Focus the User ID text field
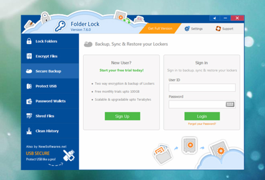265x180 pixels. point(202,88)
